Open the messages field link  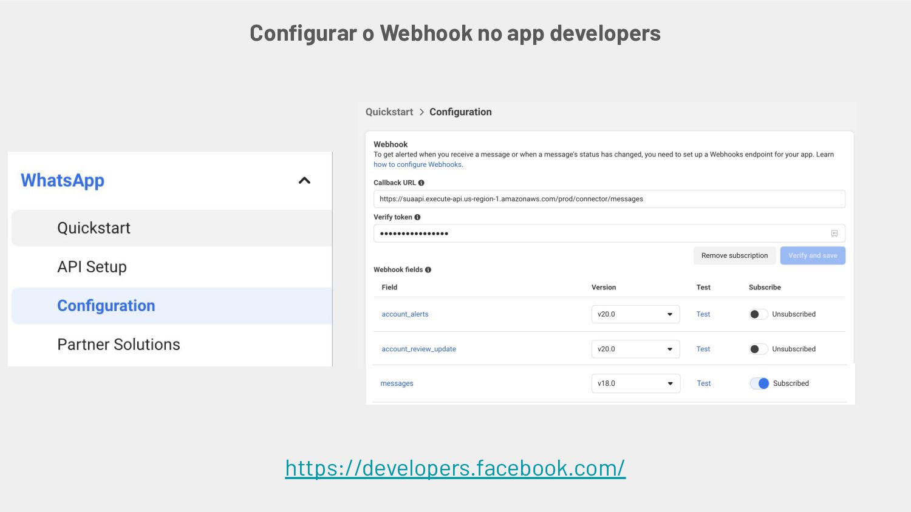[x=397, y=383]
